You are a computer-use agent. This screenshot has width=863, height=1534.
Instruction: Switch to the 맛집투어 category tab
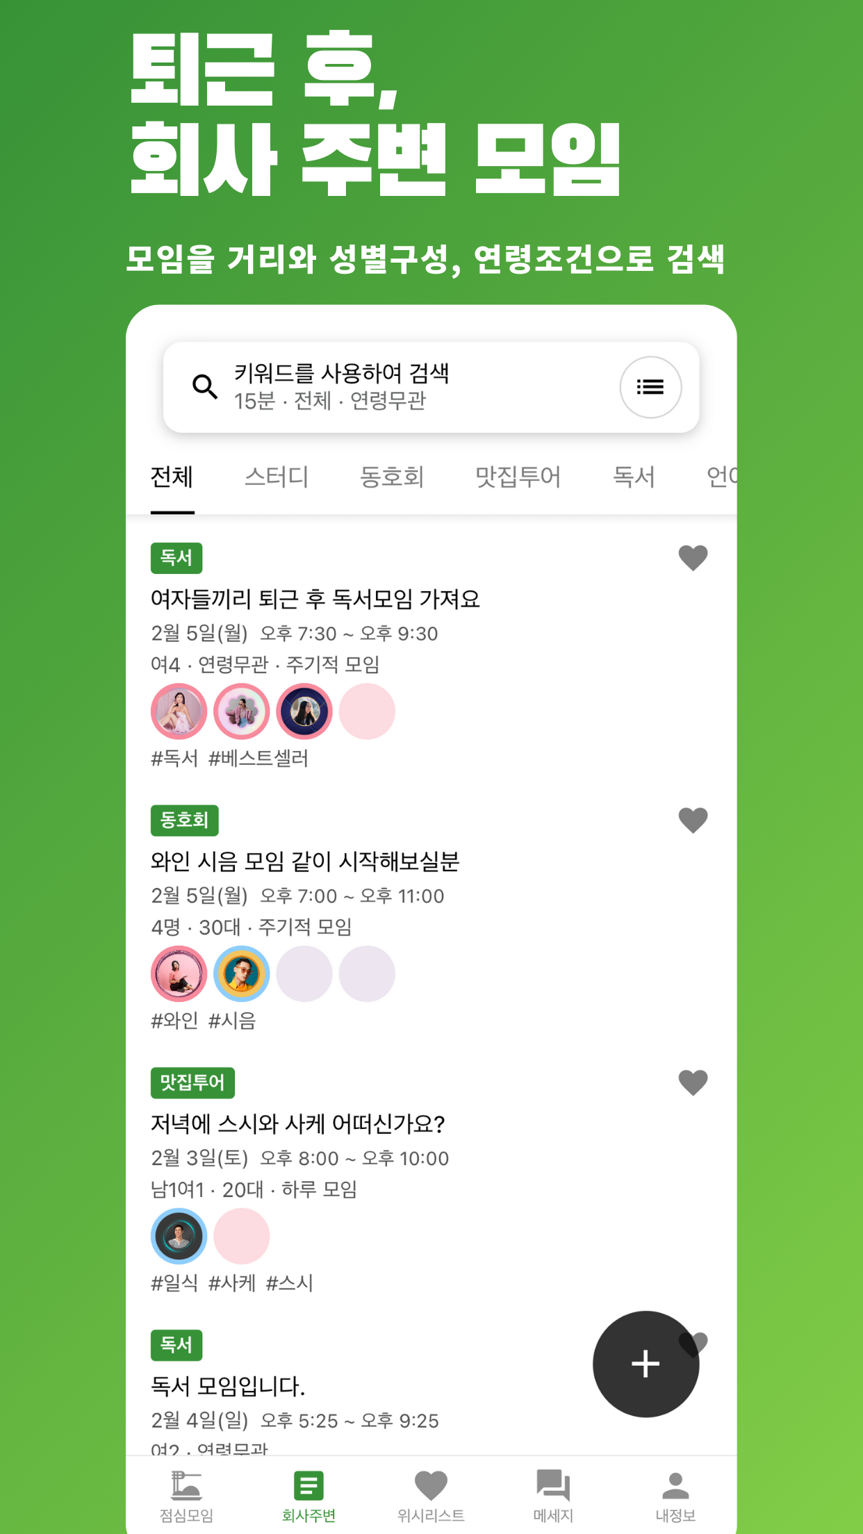pyautogui.click(x=518, y=477)
